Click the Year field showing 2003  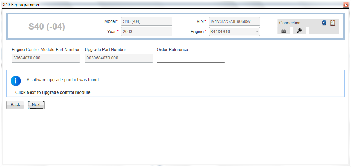[x=147, y=32]
